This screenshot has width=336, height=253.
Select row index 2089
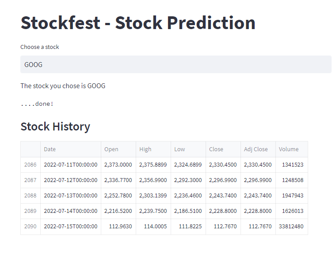coord(31,211)
